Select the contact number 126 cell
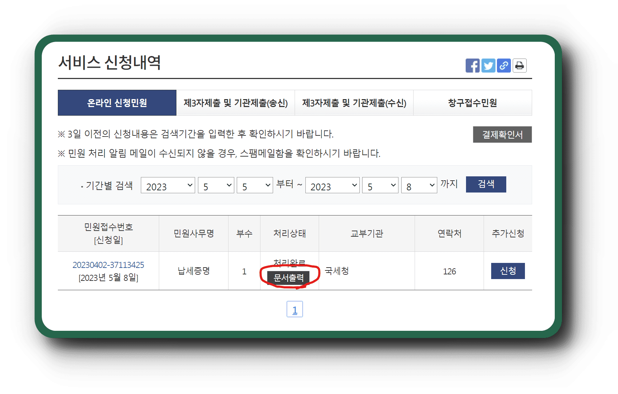The width and height of the screenshot is (618, 394). [449, 272]
